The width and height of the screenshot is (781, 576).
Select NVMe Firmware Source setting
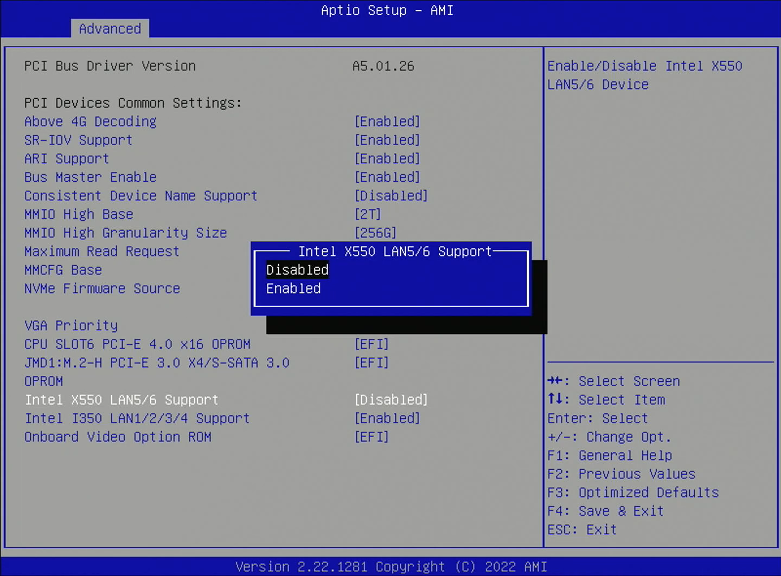(102, 289)
